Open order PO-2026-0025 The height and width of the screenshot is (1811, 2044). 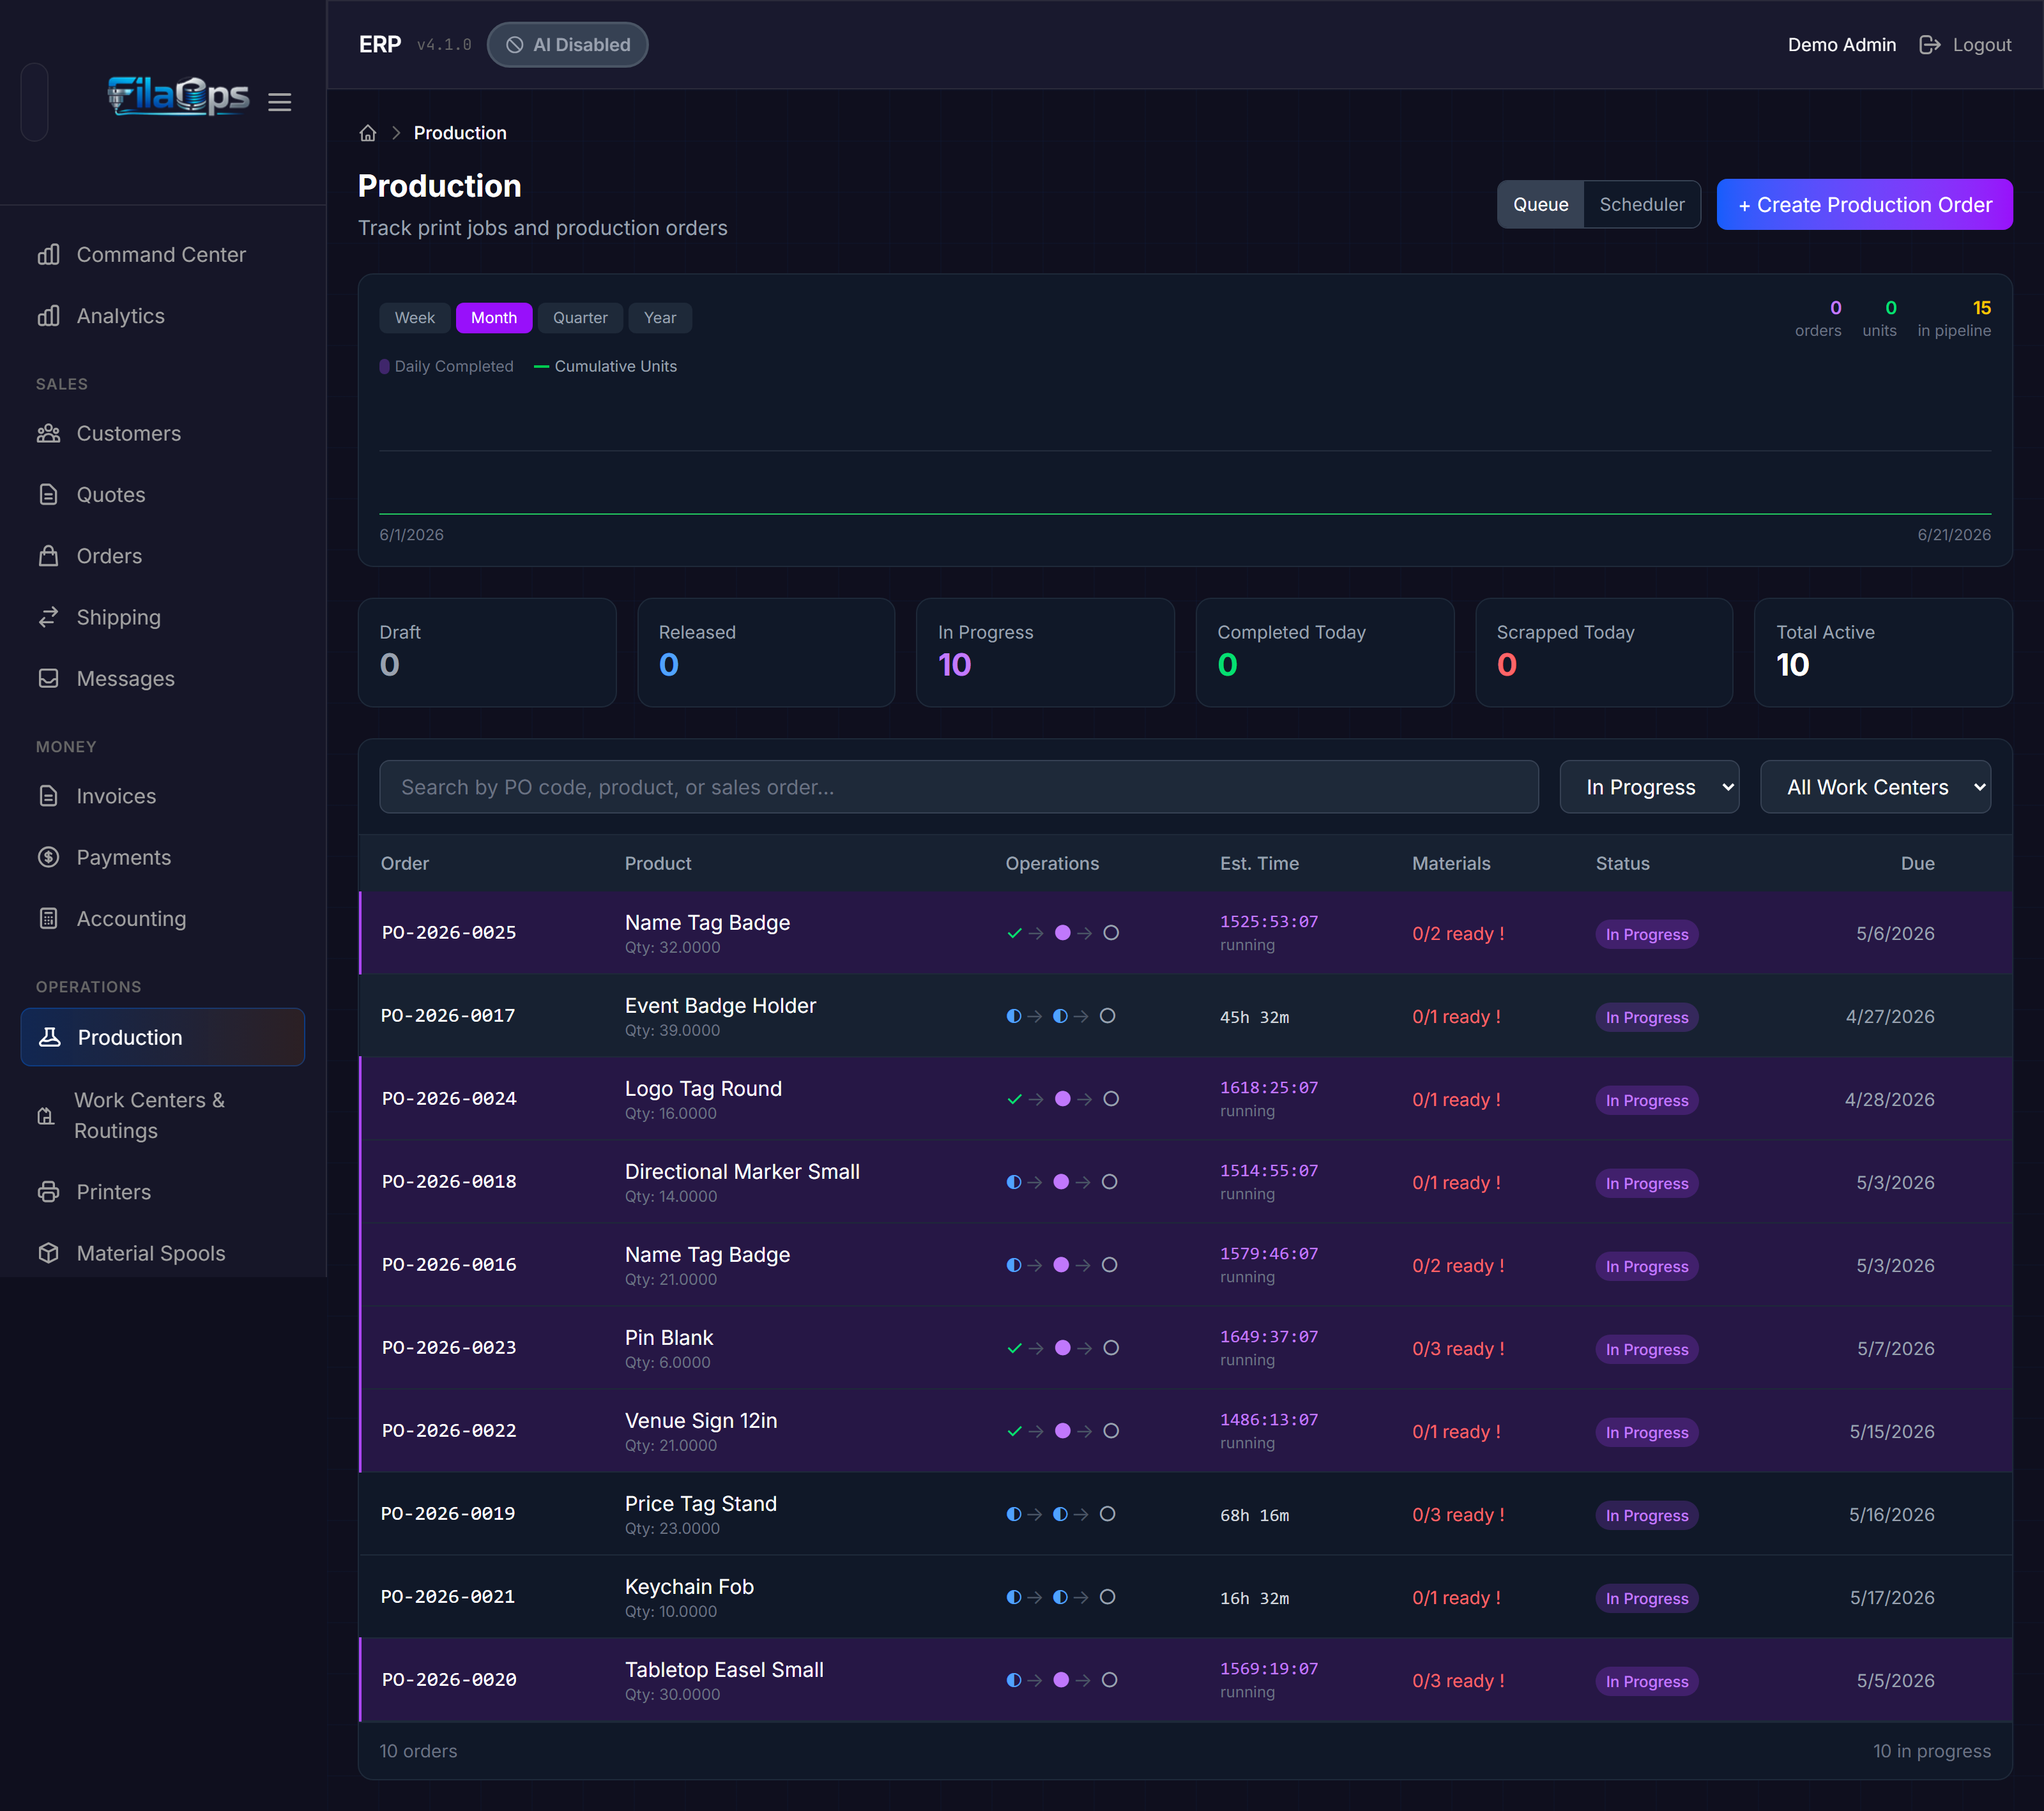pos(449,933)
